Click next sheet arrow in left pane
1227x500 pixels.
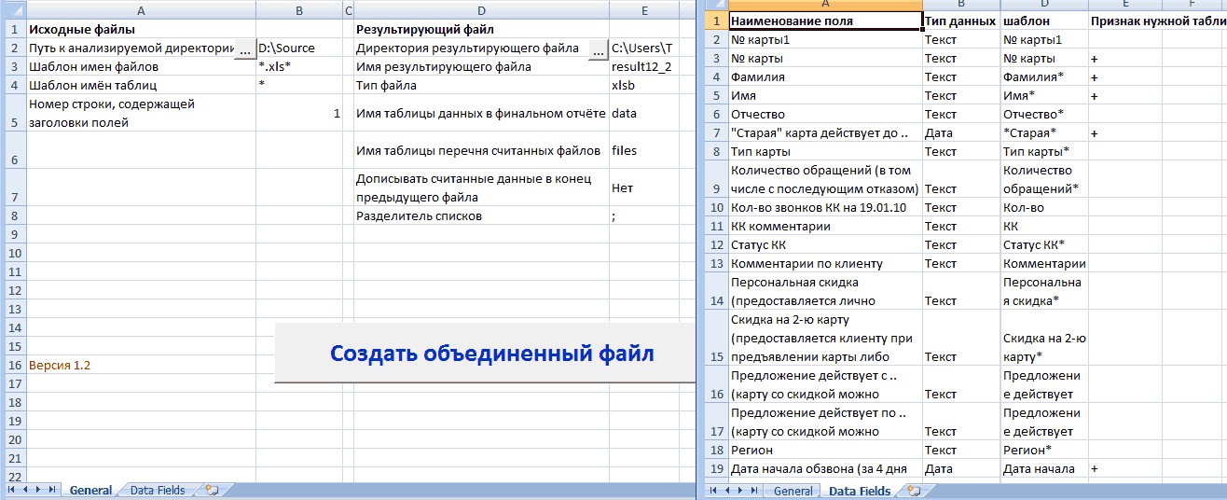coord(37,490)
